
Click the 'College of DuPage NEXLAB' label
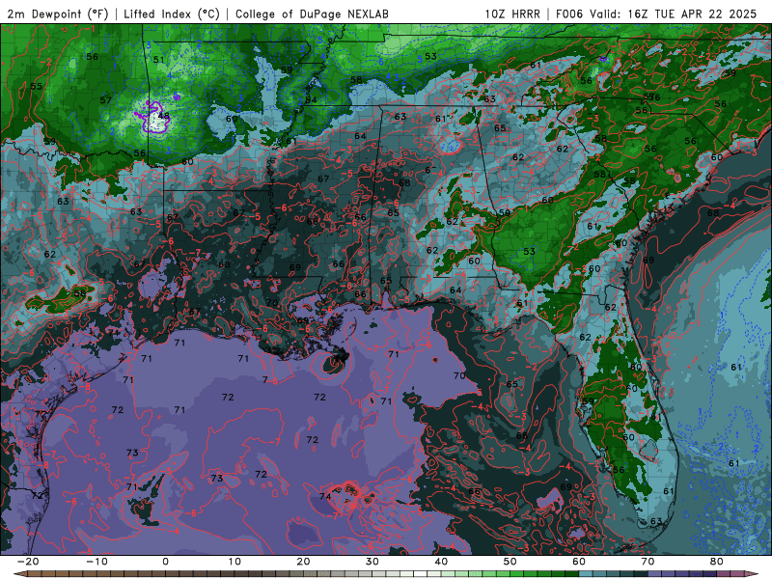tap(312, 14)
